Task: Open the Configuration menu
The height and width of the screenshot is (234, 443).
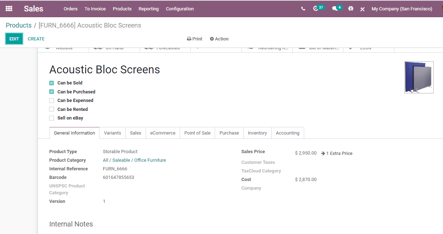Action: [180, 9]
